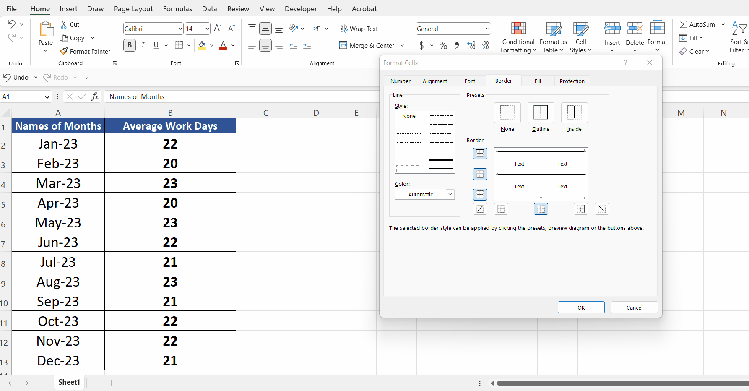Viewport: 749px width, 391px height.
Task: Toggle italic formatting
Action: pyautogui.click(x=143, y=45)
